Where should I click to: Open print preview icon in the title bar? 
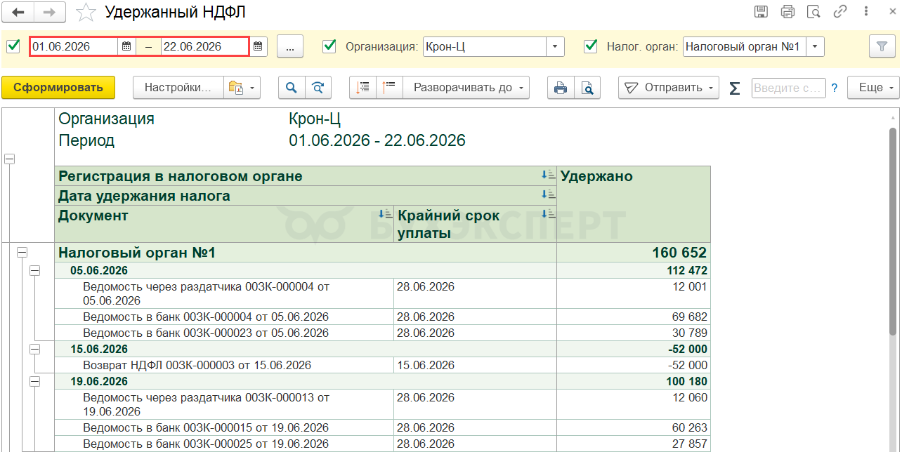click(813, 11)
